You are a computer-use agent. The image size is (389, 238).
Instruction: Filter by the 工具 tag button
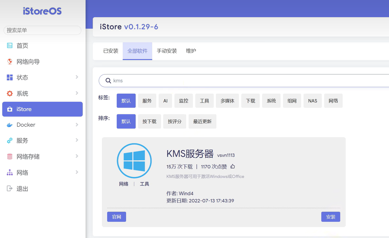click(x=204, y=101)
